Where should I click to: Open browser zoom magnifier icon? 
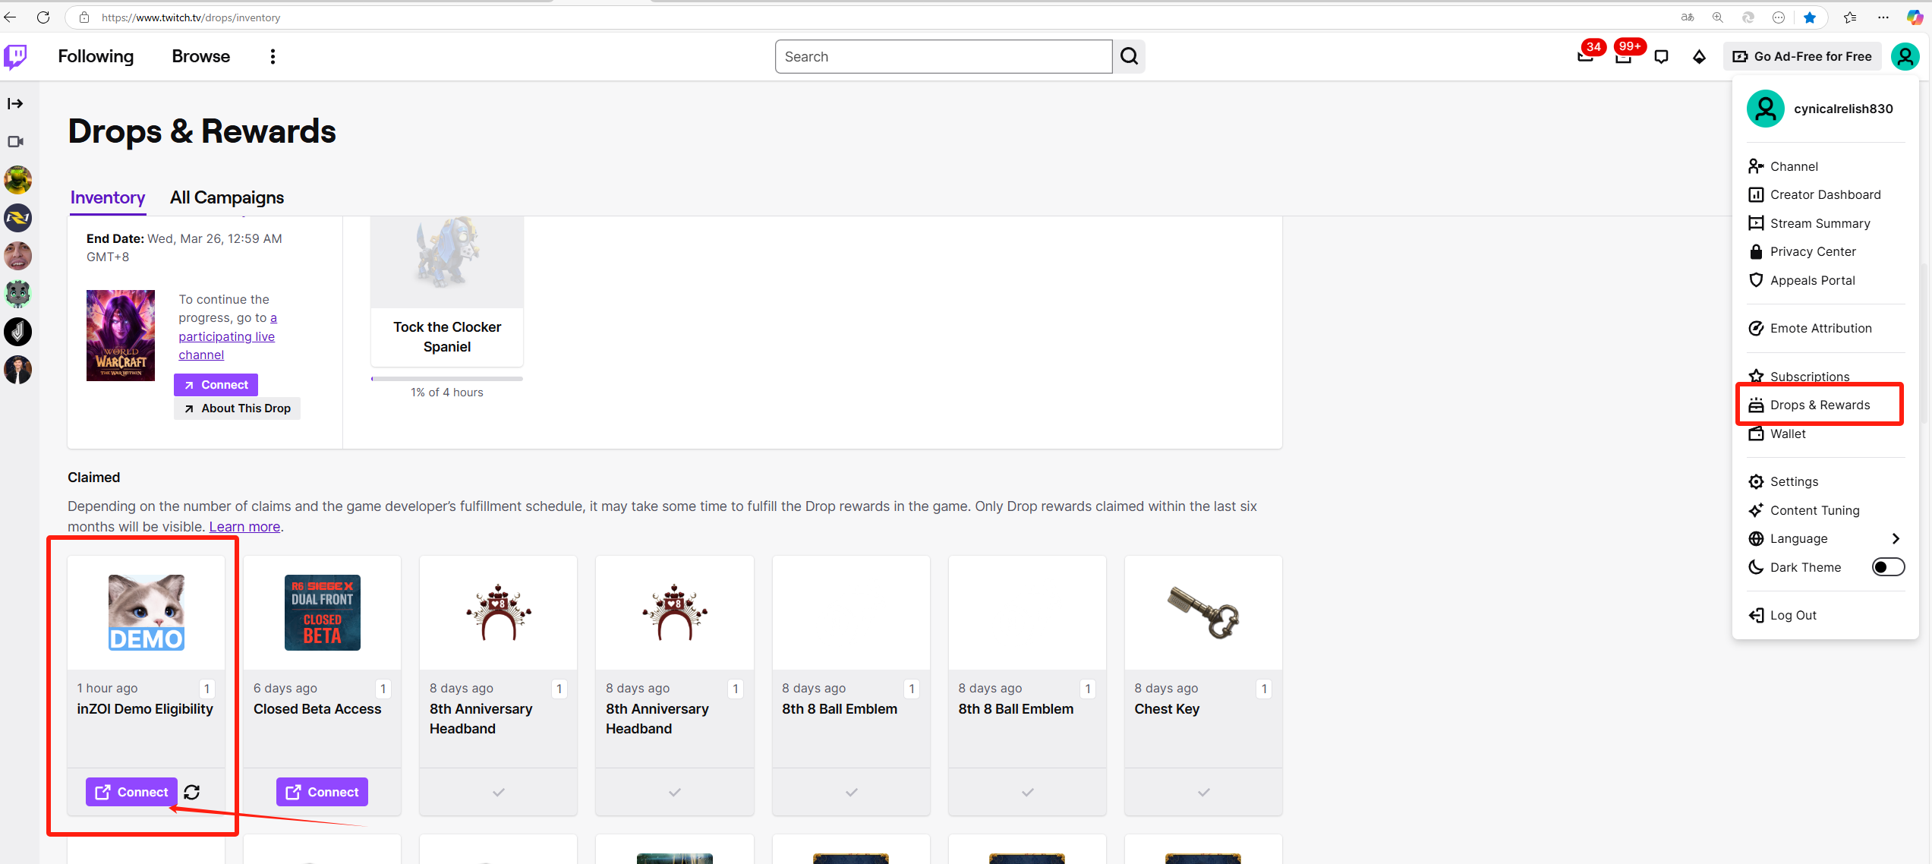click(1718, 17)
